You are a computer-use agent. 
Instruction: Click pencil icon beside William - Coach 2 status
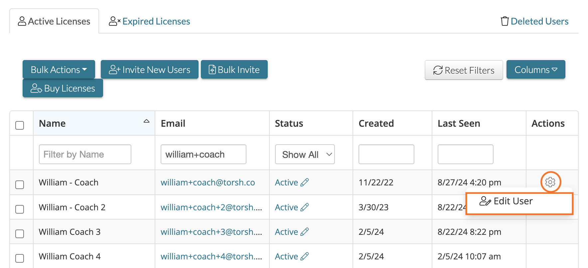[305, 207]
